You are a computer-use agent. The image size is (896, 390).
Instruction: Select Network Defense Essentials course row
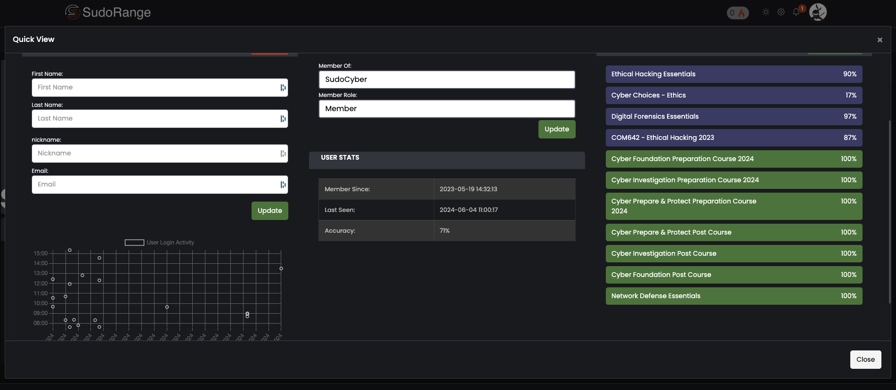click(734, 296)
